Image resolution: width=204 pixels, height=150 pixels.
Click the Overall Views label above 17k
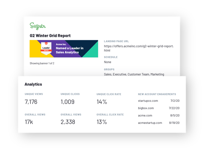point(35,115)
